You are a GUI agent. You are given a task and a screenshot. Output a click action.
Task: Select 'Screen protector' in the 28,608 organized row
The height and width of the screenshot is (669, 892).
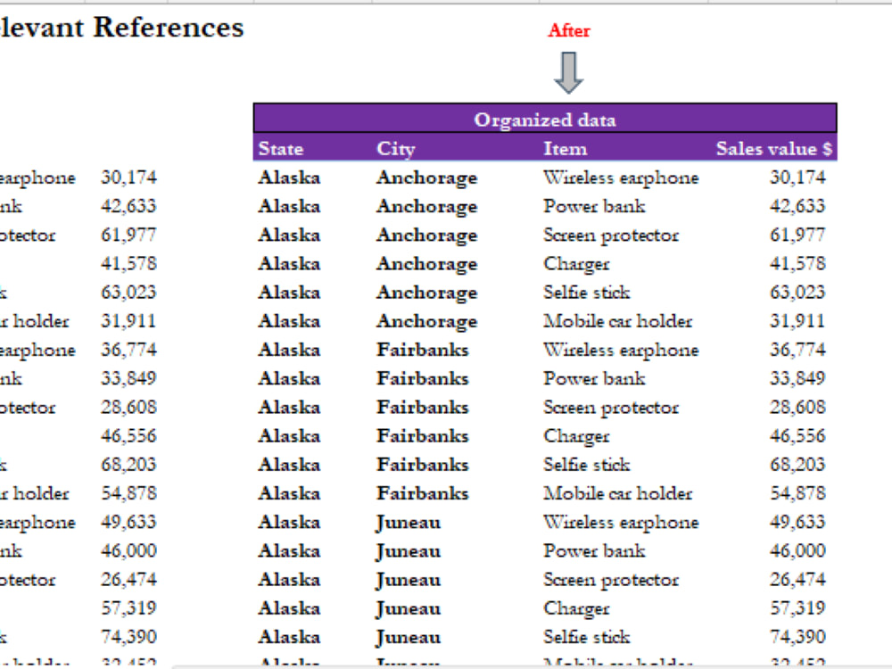point(611,407)
